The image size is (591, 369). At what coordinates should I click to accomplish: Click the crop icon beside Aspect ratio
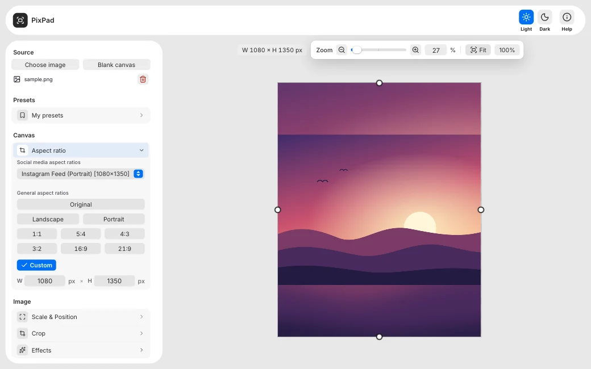click(23, 150)
